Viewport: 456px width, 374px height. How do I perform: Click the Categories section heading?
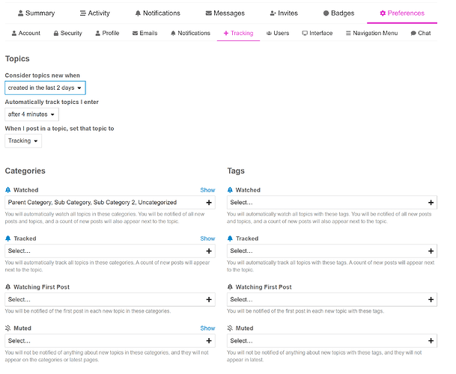[x=25, y=171]
